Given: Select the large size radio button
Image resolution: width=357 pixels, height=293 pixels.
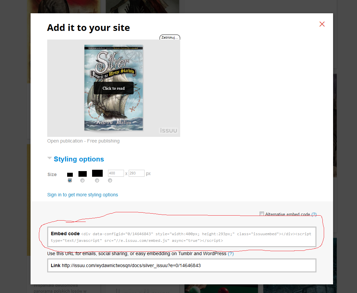Looking at the screenshot, I should tap(97, 180).
